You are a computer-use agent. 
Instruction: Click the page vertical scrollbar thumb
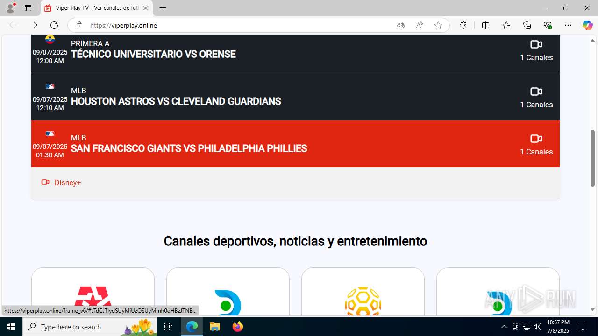593,158
